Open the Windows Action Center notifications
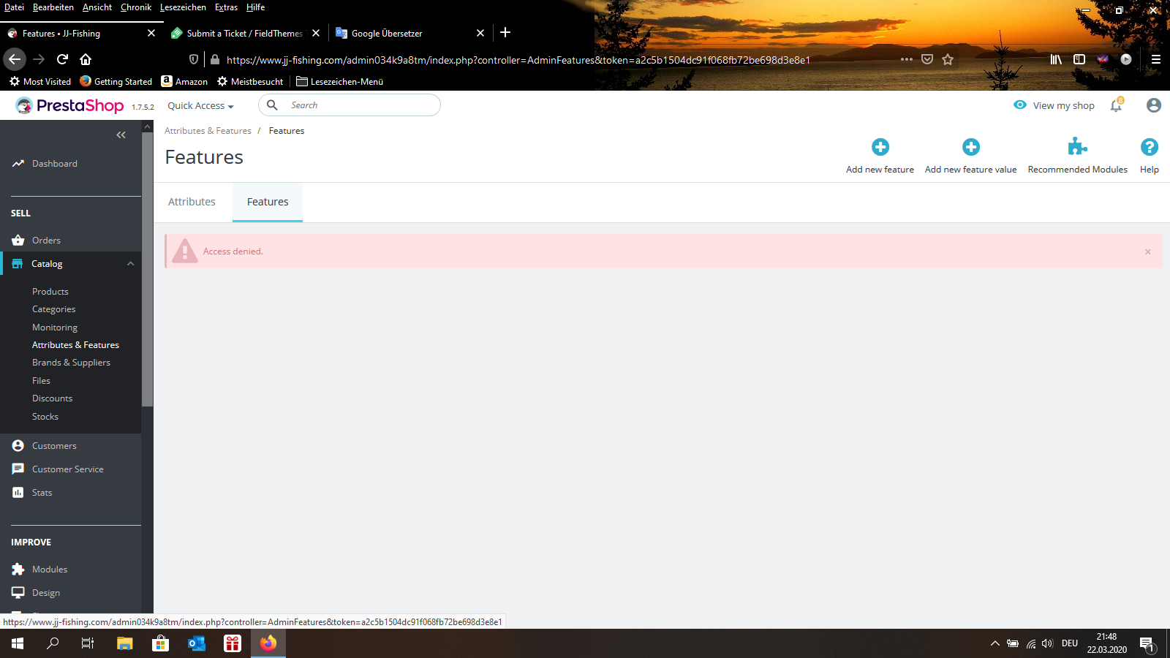Screen dimensions: 1170x658 (1147, 644)
